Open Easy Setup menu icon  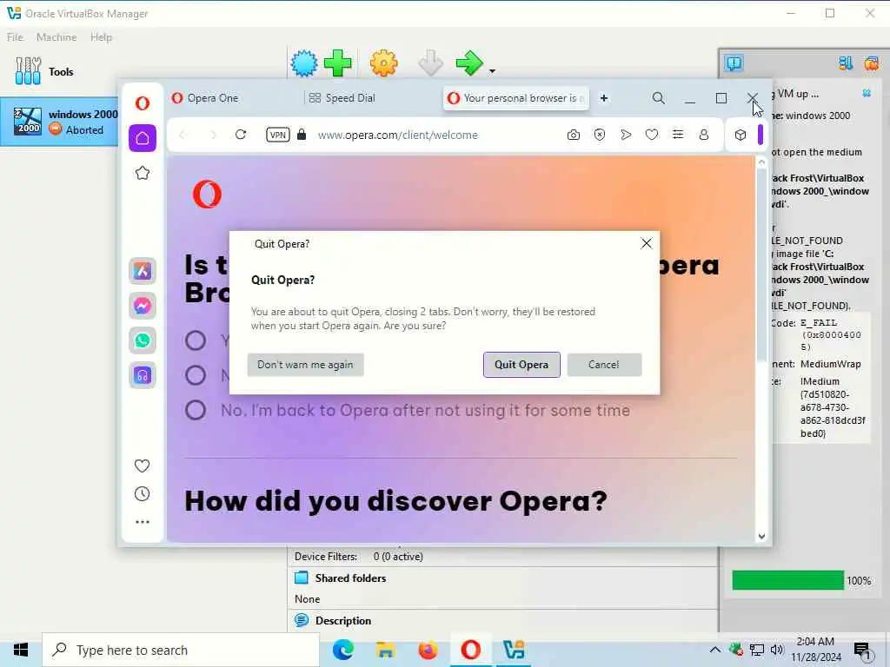tap(678, 135)
